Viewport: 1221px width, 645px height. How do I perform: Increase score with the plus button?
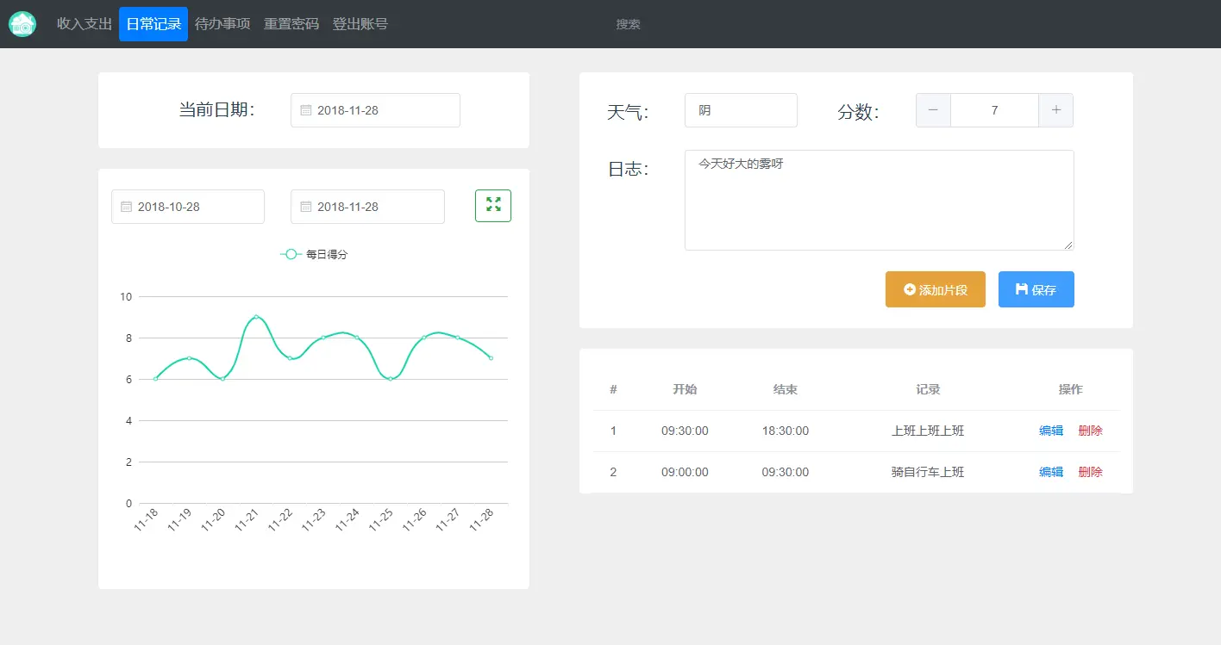click(1056, 110)
